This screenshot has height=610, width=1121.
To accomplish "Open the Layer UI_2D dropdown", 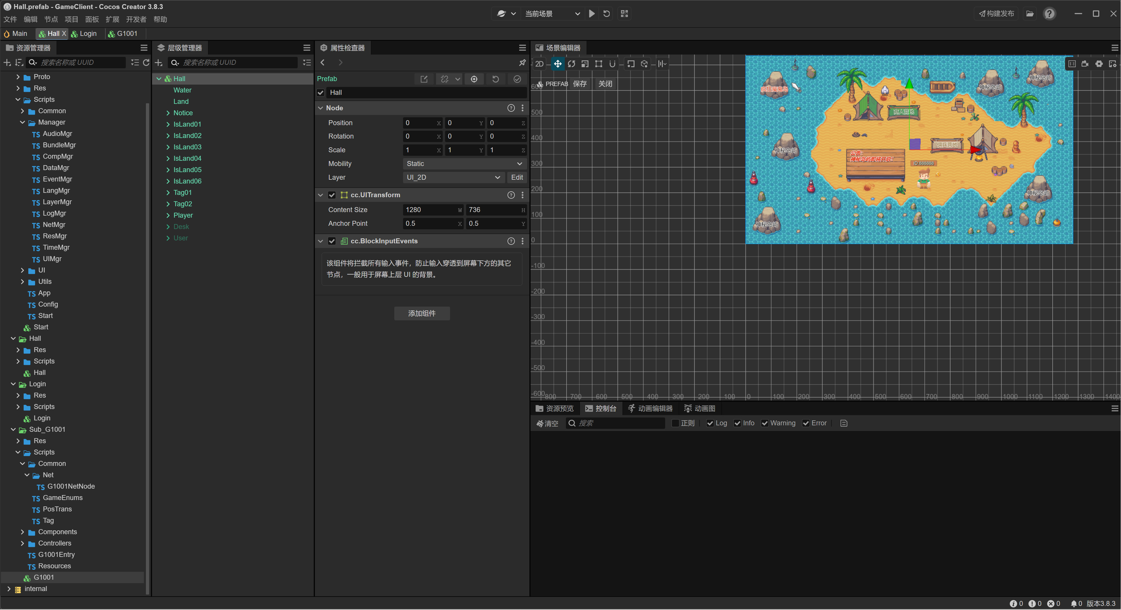I will coord(453,178).
